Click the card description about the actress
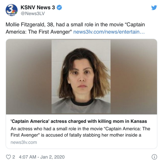 point(80,132)
